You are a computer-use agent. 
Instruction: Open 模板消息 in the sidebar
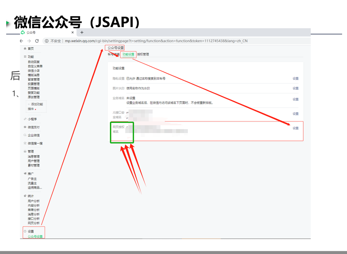34,75
